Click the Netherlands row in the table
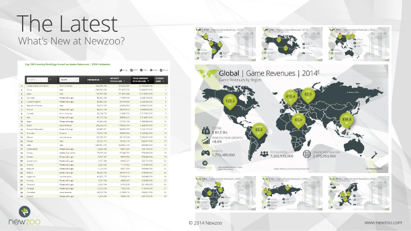The width and height of the screenshot is (411, 231). pos(94,149)
